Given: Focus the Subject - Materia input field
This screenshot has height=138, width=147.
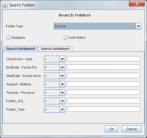Looking at the screenshot, I should point(104,84).
